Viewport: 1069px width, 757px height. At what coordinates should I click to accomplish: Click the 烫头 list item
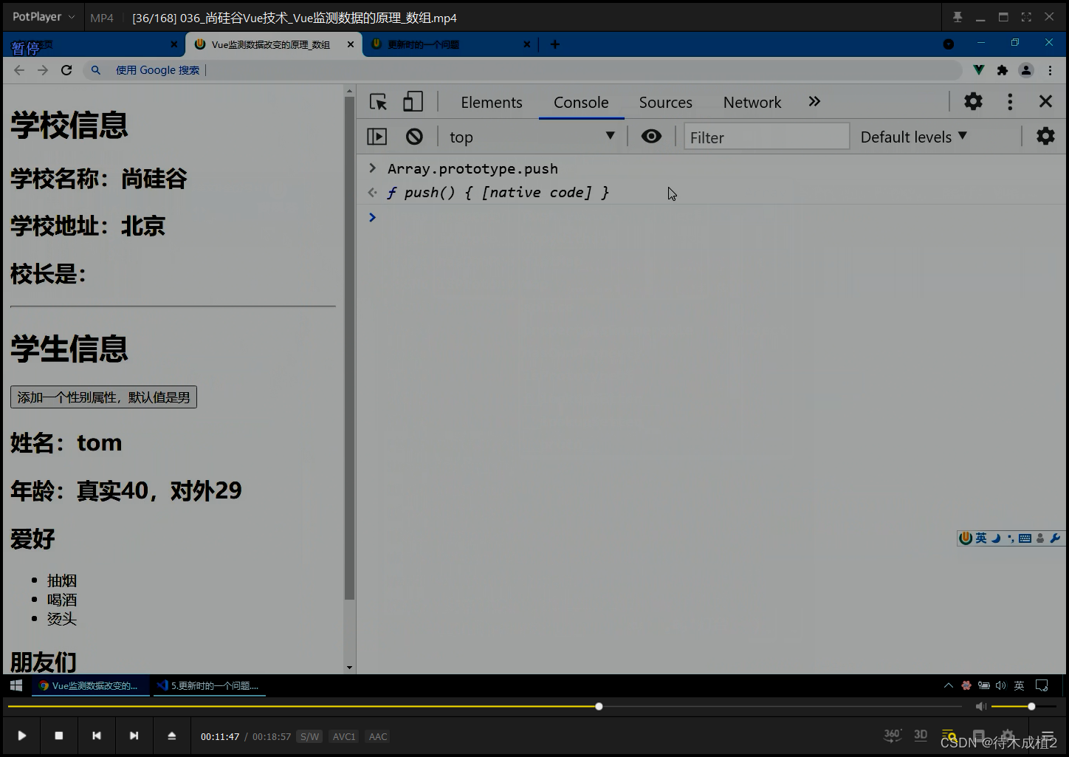(62, 619)
